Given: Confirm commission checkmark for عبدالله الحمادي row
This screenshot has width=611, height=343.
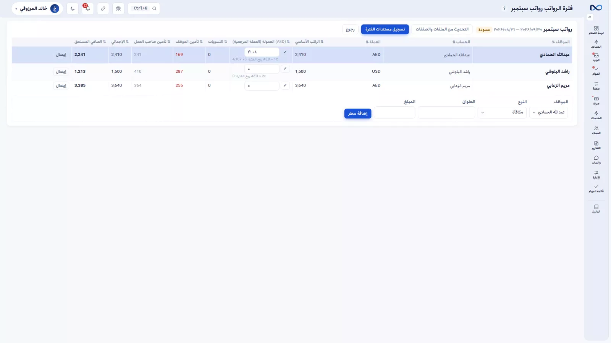Looking at the screenshot, I should (x=285, y=52).
